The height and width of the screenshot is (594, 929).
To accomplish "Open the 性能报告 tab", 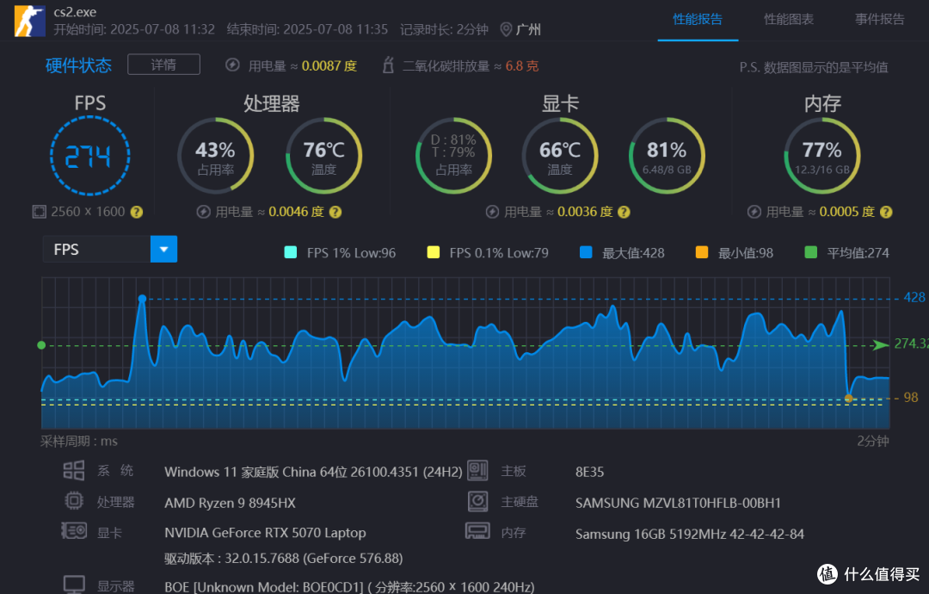I will pos(698,20).
